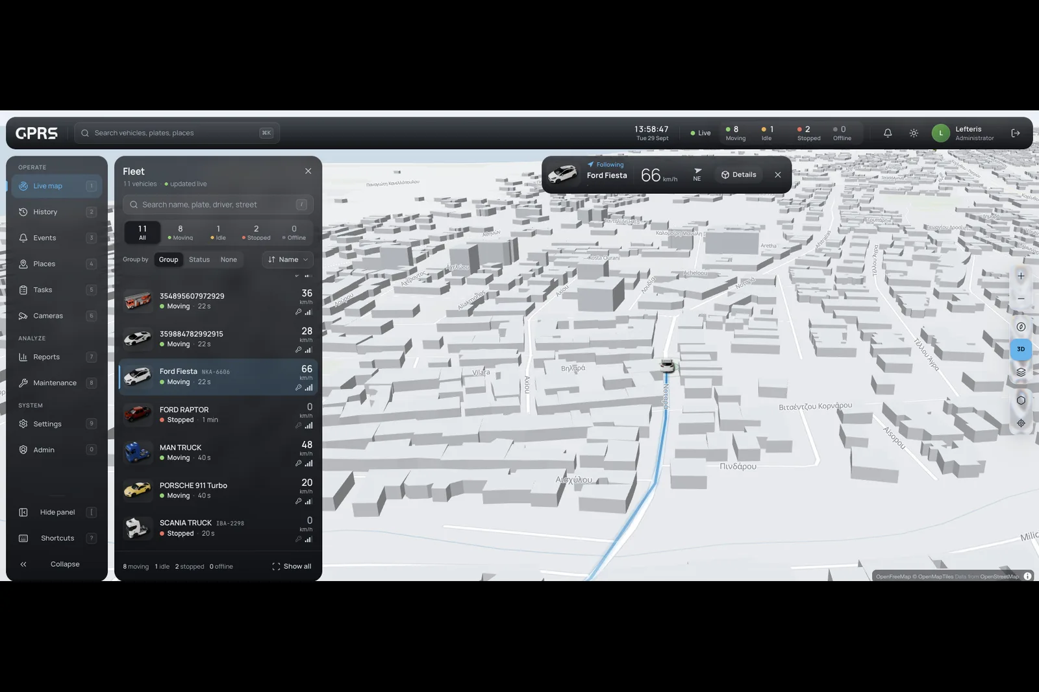Select the Offline count in top bar
Image resolution: width=1039 pixels, height=692 pixels.
(x=842, y=133)
